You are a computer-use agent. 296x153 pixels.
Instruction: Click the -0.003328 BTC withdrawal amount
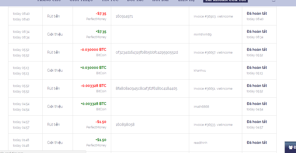click(94, 86)
